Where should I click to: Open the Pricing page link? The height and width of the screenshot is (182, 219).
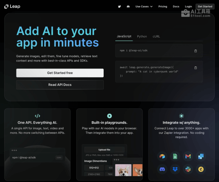tap(163, 7)
